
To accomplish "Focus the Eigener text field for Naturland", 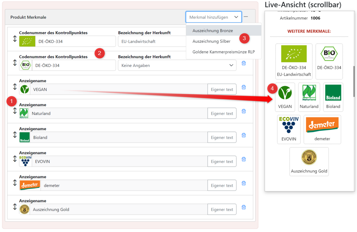I will point(222,113).
